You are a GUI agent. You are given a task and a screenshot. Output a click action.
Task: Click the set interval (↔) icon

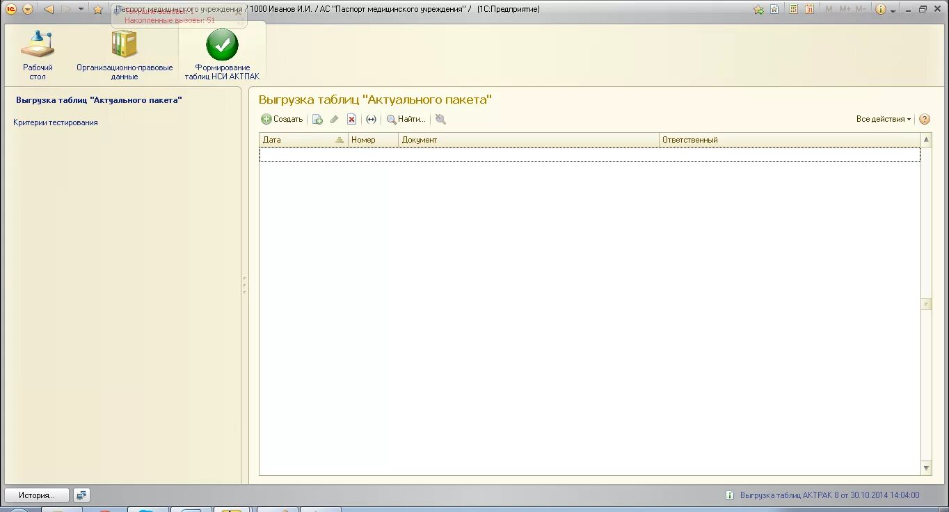pyautogui.click(x=371, y=119)
